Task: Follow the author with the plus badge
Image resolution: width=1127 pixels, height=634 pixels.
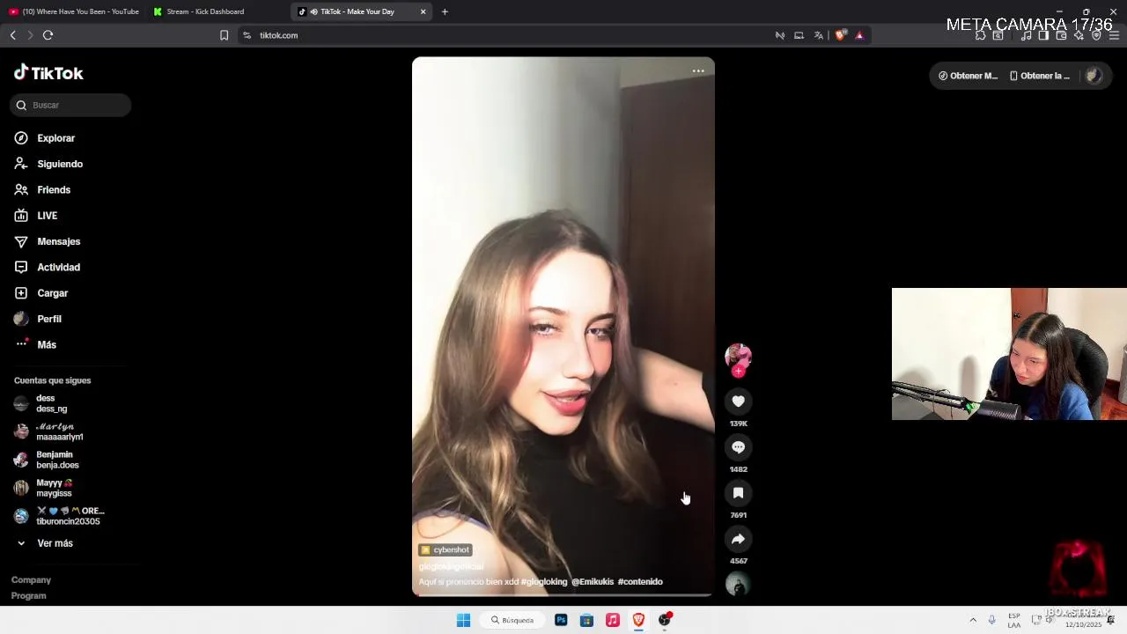Action: [x=738, y=372]
